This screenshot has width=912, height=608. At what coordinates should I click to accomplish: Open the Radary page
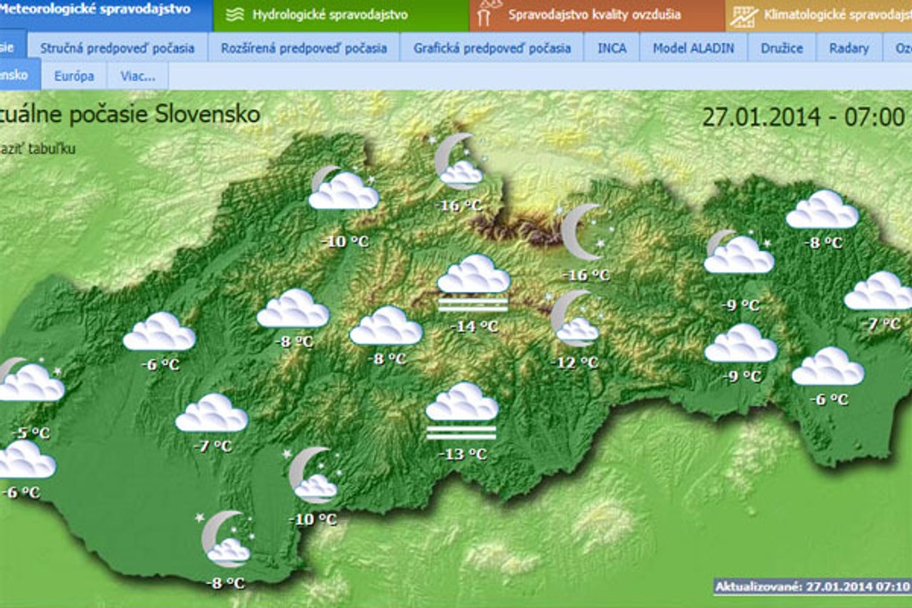coord(848,48)
